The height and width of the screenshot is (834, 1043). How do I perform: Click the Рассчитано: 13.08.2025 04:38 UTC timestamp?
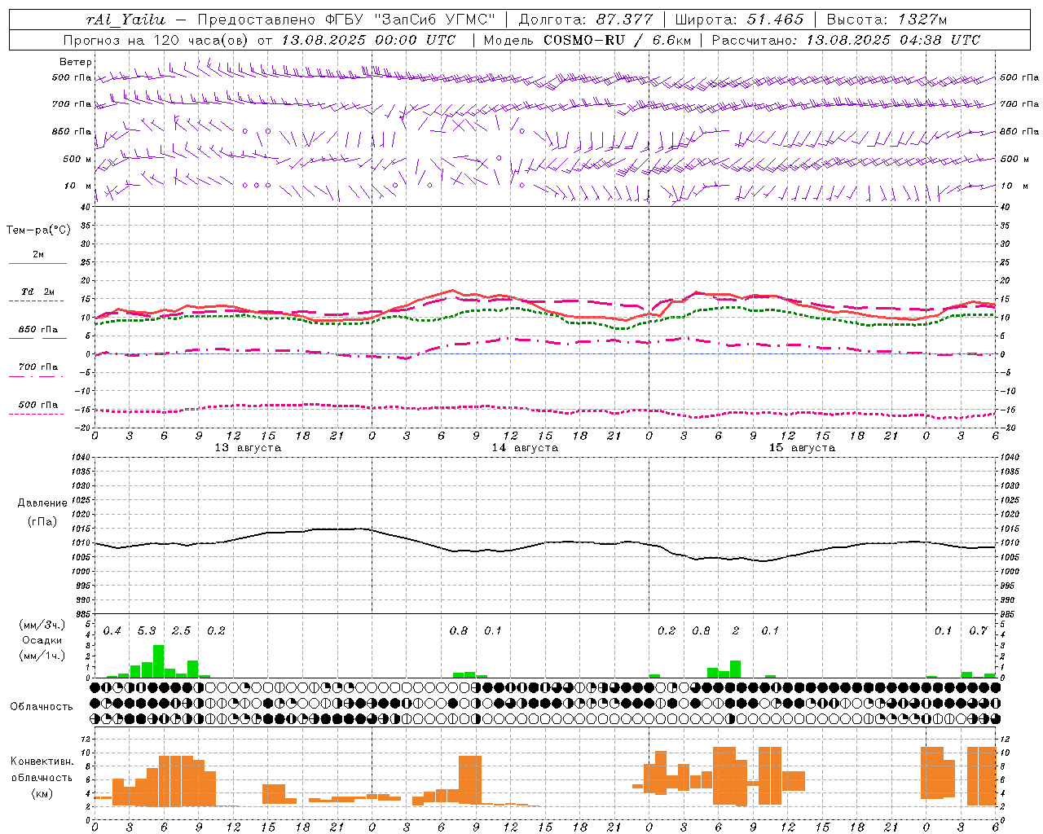(846, 40)
